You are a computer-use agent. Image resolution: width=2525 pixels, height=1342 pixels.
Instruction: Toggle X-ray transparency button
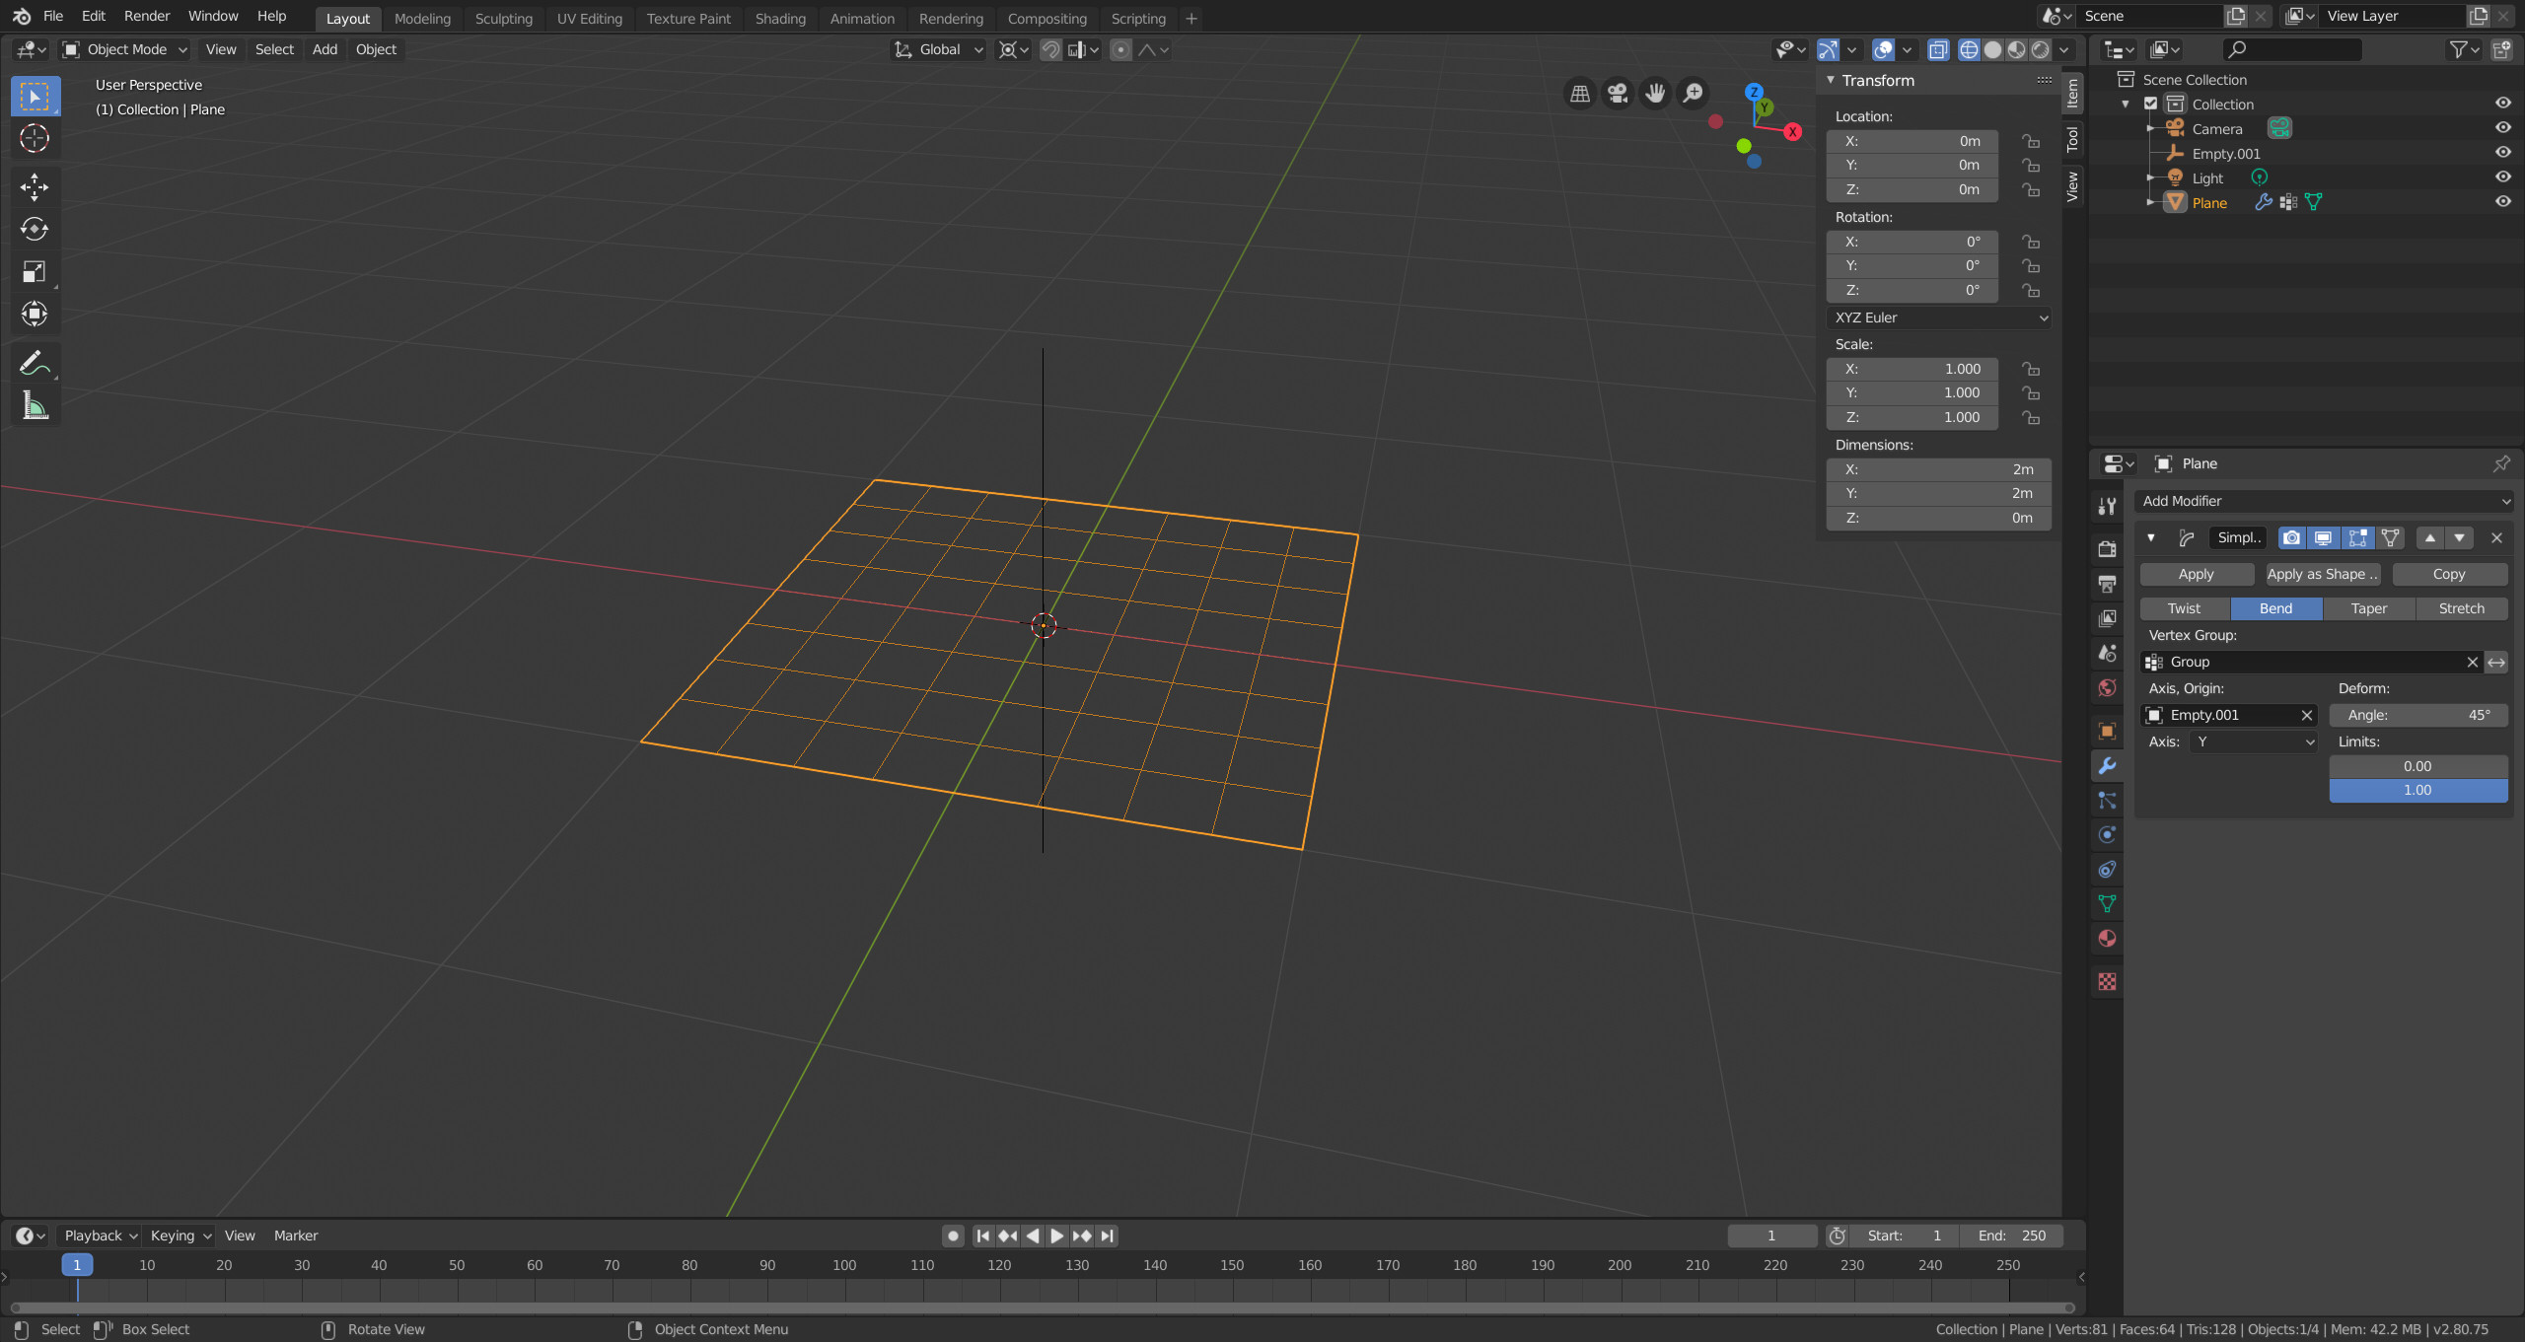pyautogui.click(x=1938, y=49)
